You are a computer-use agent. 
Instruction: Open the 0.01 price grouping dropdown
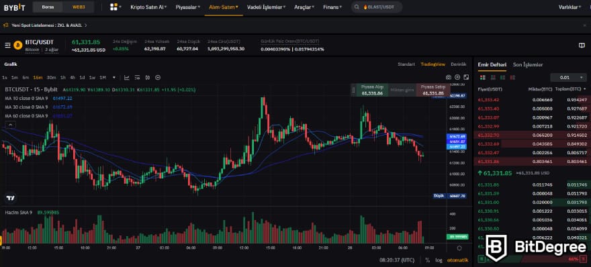568,78
